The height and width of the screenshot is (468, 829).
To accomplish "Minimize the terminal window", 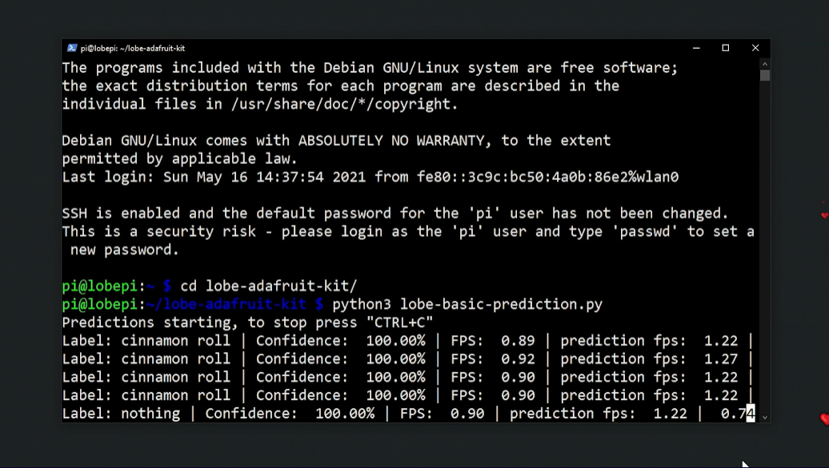I will pyautogui.click(x=695, y=48).
